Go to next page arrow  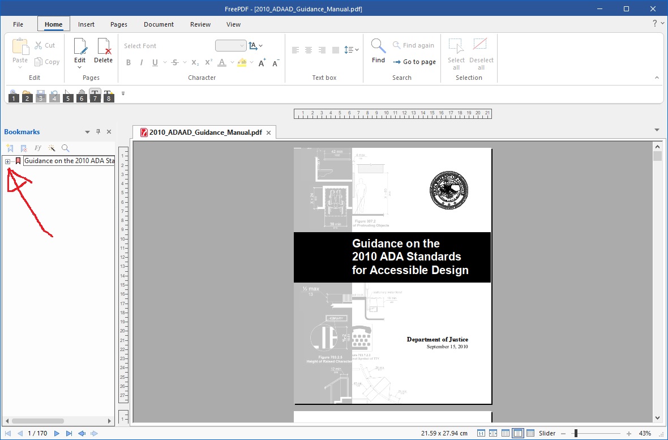pyautogui.click(x=57, y=434)
